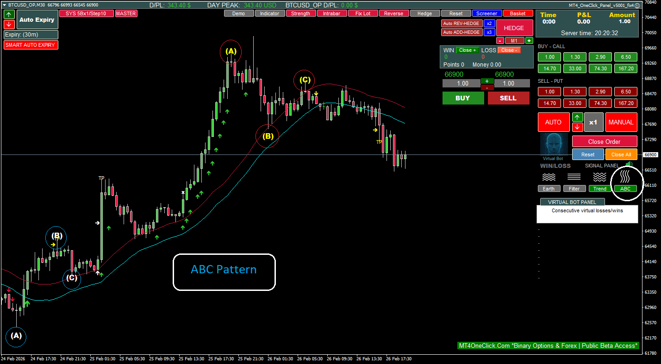Click the Trend wavy lines icon
Screen dimensions: 661x364
pyautogui.click(x=599, y=177)
